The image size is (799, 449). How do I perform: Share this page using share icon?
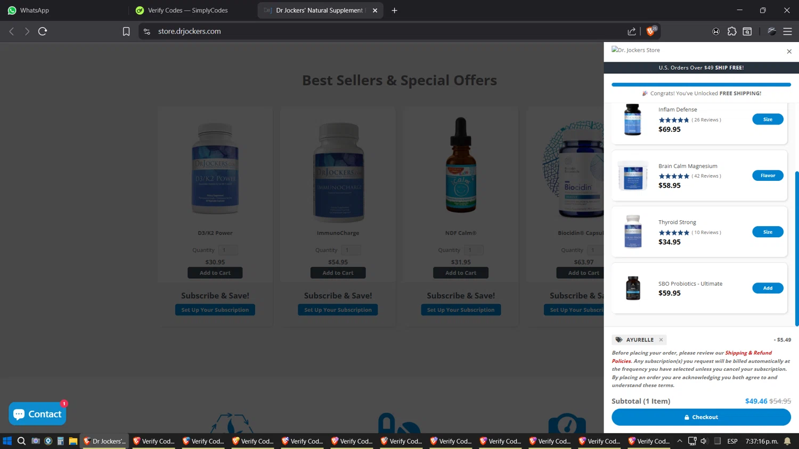click(x=632, y=31)
